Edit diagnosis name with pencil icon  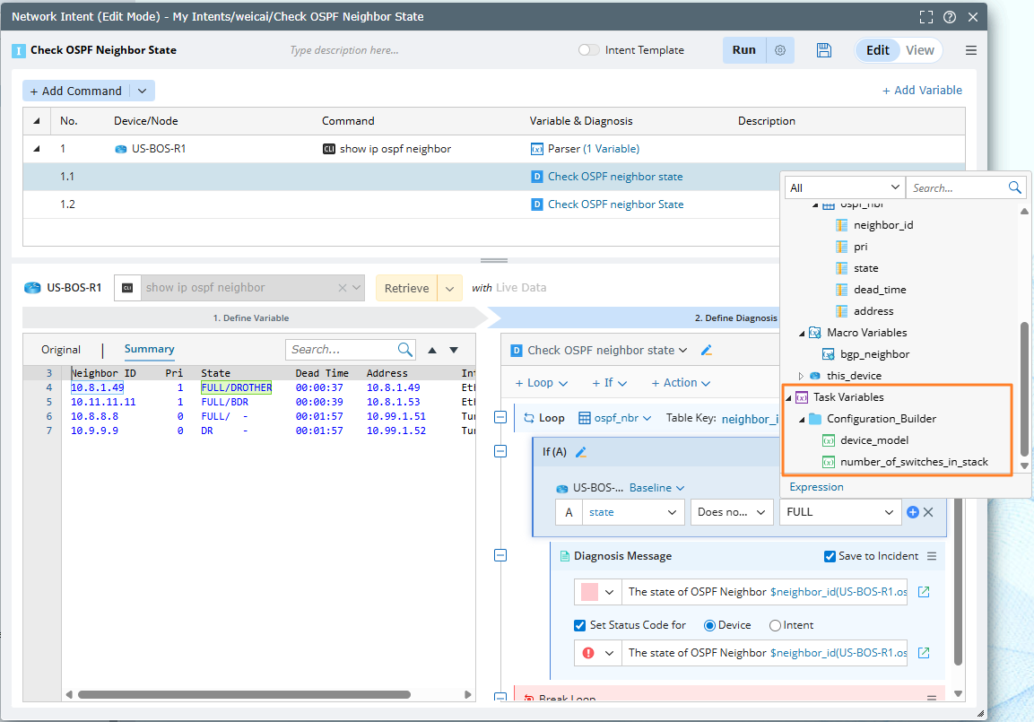(706, 351)
